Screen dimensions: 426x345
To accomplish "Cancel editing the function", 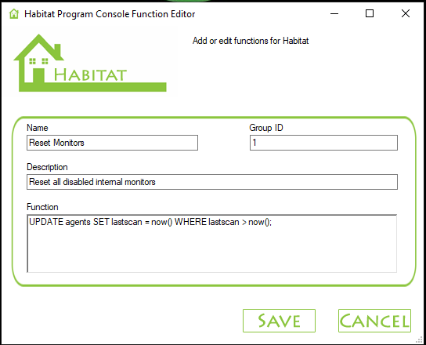I will 374,321.
